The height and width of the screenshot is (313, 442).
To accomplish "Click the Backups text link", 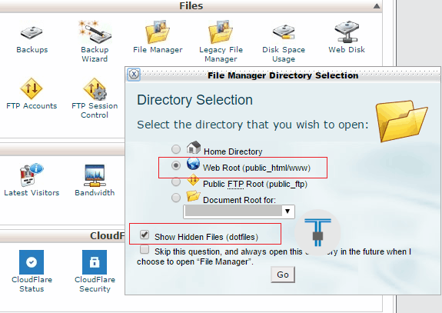I will (x=32, y=50).
